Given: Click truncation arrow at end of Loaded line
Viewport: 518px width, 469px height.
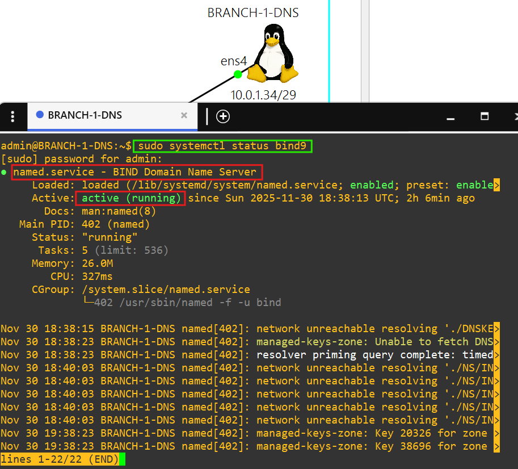Looking at the screenshot, I should (x=496, y=185).
